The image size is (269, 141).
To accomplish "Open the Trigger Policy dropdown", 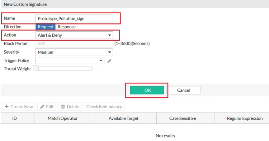I will click(x=70, y=60).
